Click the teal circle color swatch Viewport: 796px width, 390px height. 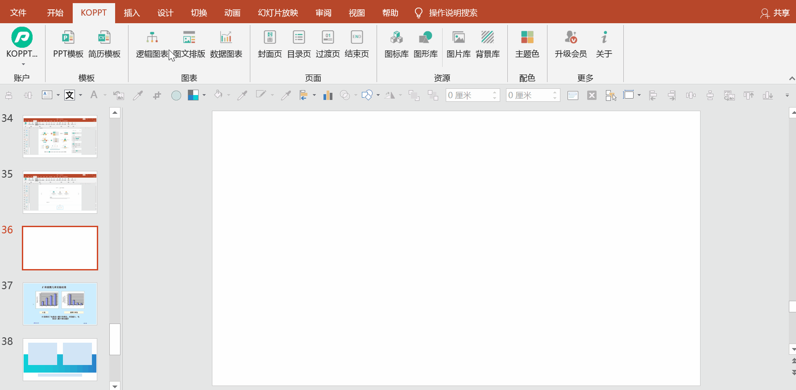coord(176,95)
